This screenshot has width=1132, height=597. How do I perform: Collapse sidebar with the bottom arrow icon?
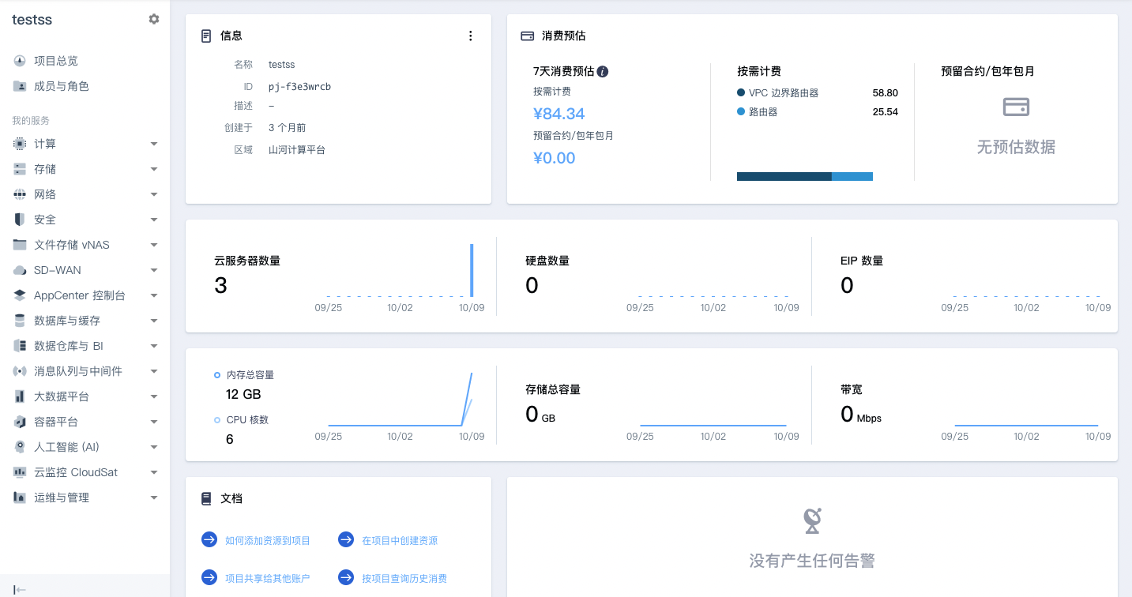pos(21,589)
